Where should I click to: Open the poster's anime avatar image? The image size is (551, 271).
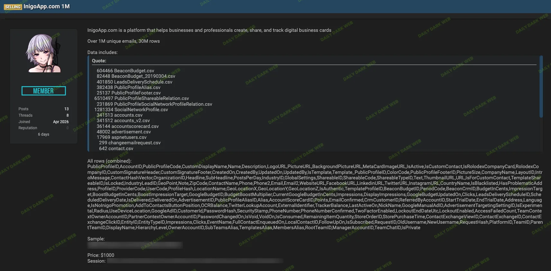[x=43, y=53]
